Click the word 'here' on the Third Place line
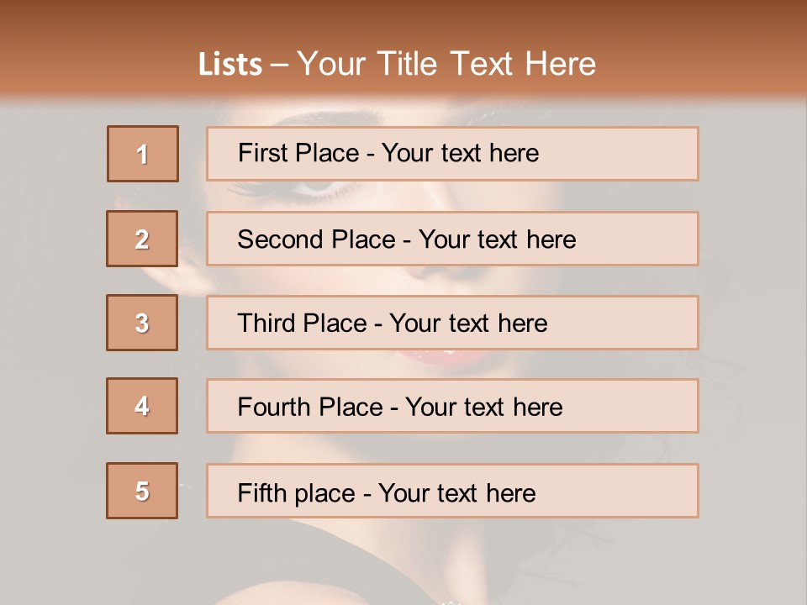807x605 pixels. coord(522,323)
